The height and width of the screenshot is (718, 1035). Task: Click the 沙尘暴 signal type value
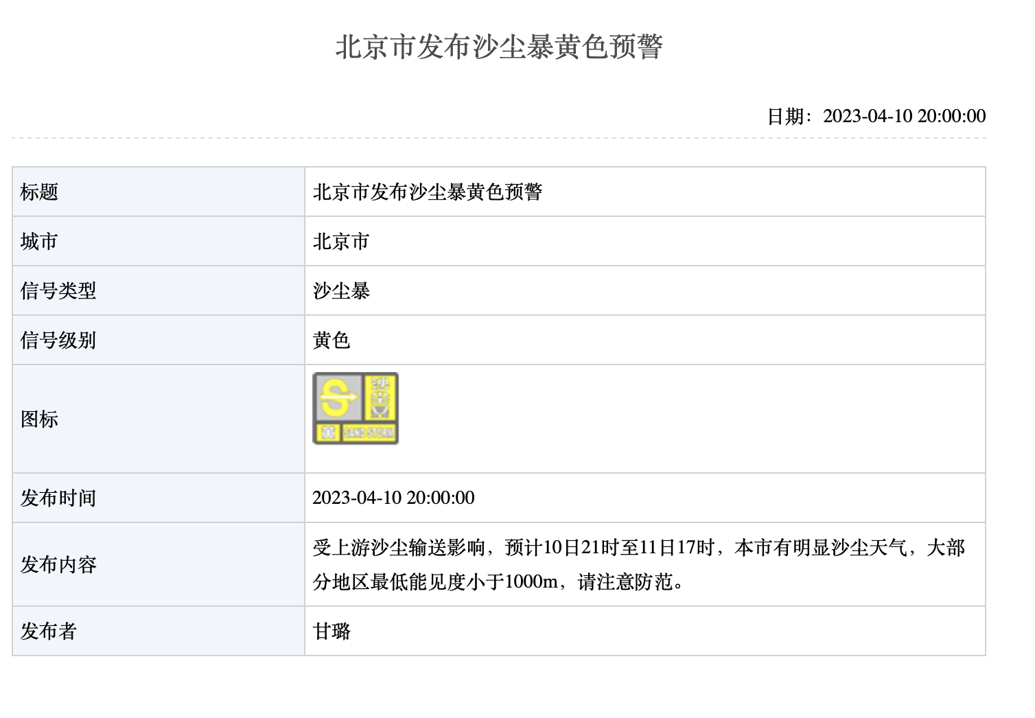pyautogui.click(x=341, y=291)
